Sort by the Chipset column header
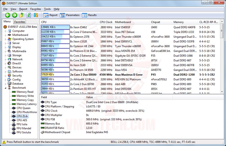226x146 pixels. (161, 22)
